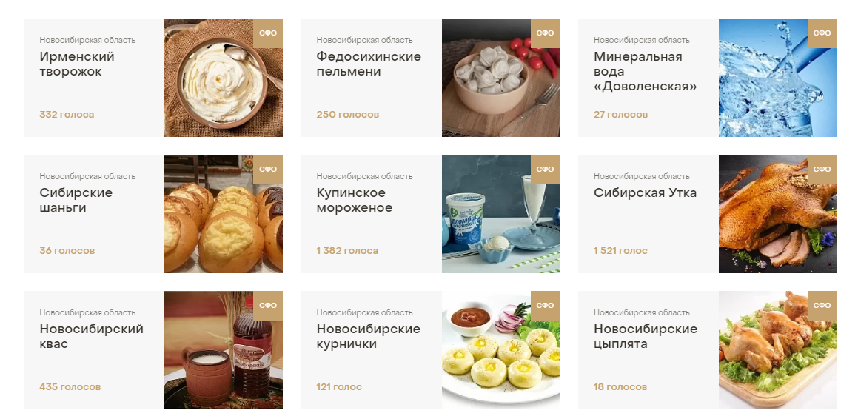Click the 1 521 голос vote count
Image resolution: width=858 pixels, height=419 pixels.
(x=620, y=251)
